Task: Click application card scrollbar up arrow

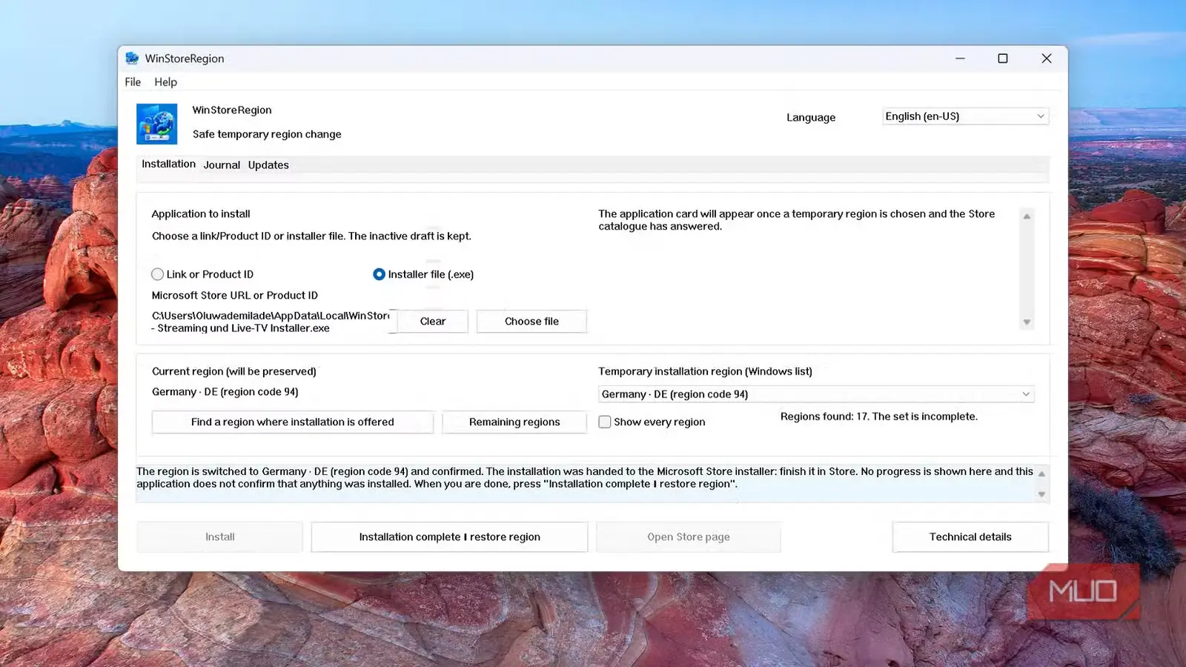Action: tap(1027, 216)
